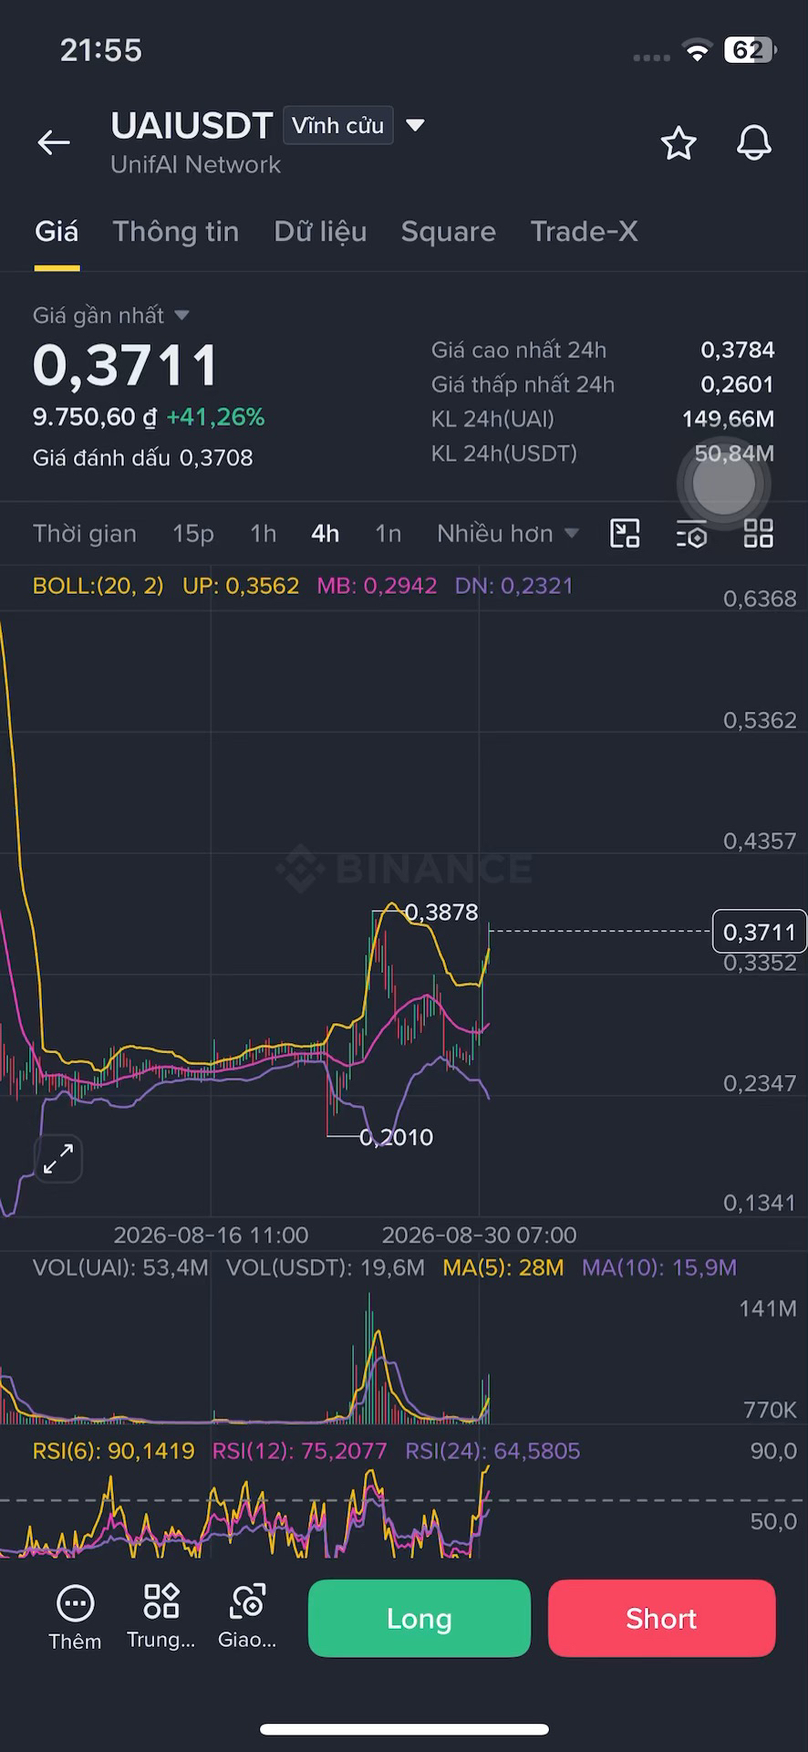Tap the 0,2010 low marker on chart
Viewport: 808px width, 1752px height.
pos(397,1137)
